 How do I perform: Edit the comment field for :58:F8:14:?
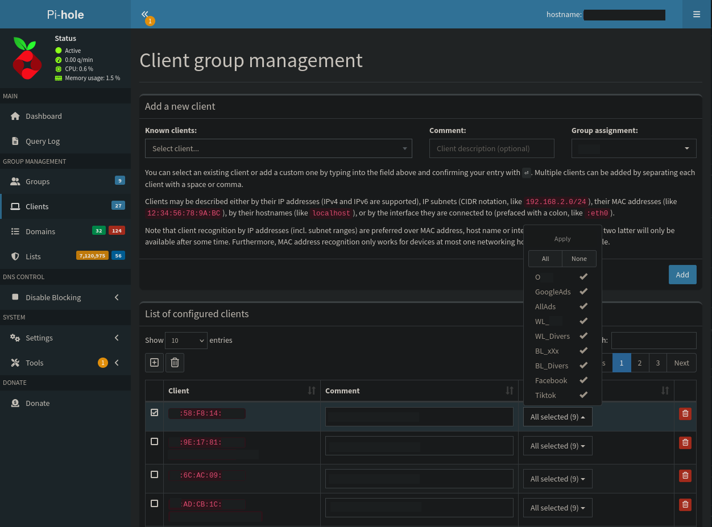tap(419, 417)
